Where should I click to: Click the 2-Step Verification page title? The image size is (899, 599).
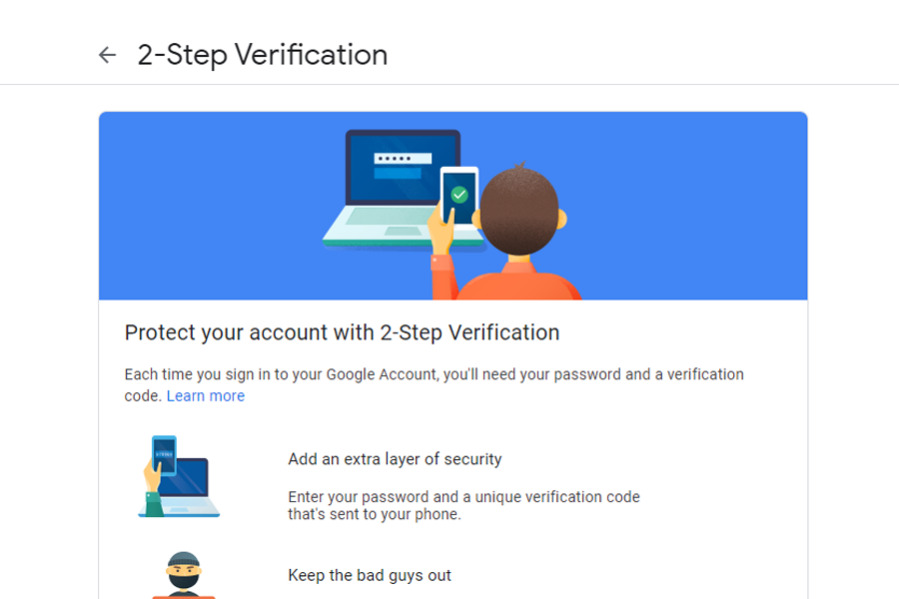262,55
